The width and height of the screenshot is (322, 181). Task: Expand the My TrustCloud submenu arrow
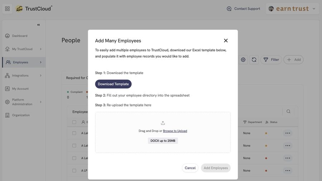pos(41,49)
